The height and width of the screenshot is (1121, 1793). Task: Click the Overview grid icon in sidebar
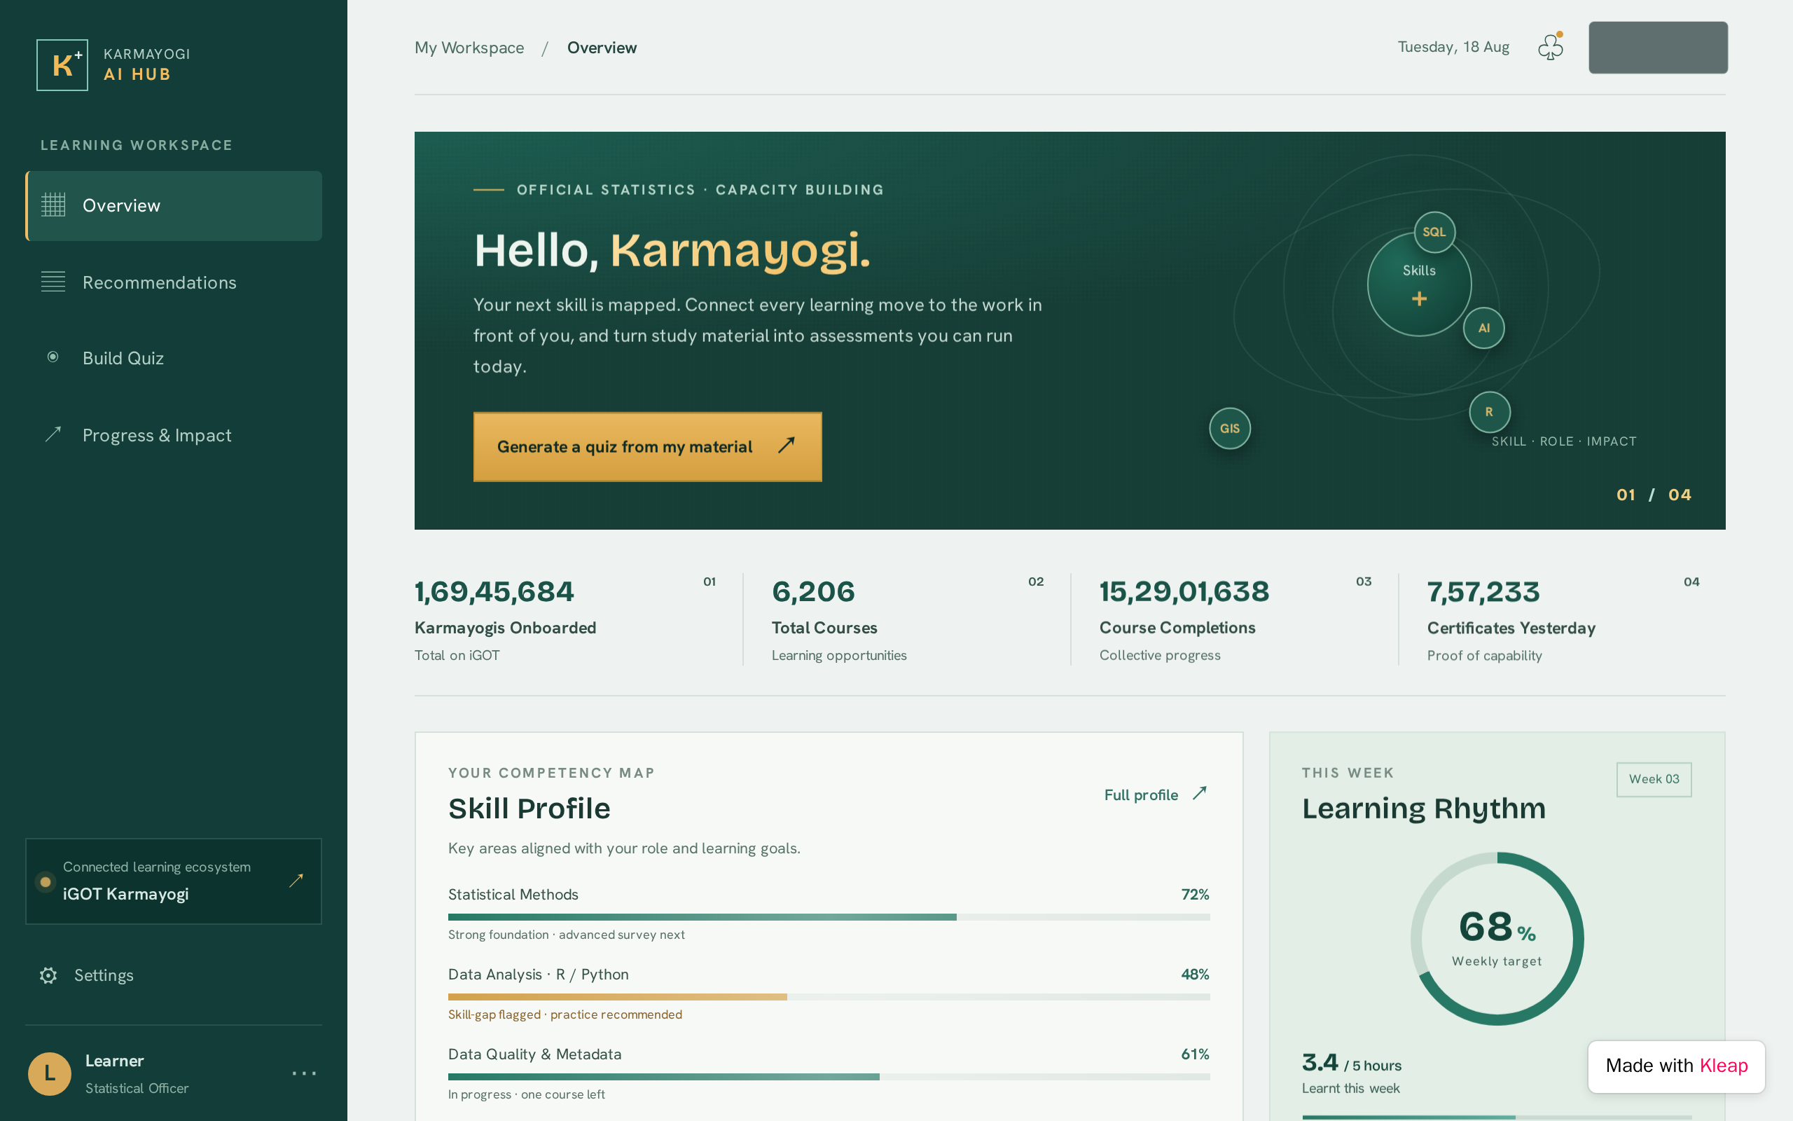[x=53, y=205]
